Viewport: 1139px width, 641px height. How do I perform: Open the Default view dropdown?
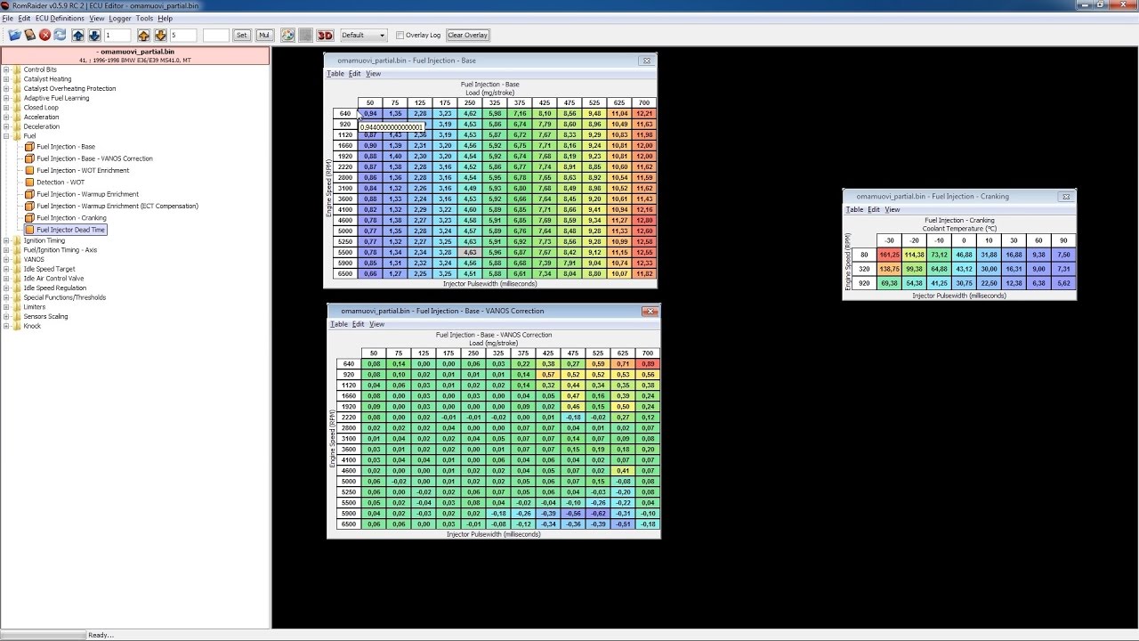tap(363, 35)
